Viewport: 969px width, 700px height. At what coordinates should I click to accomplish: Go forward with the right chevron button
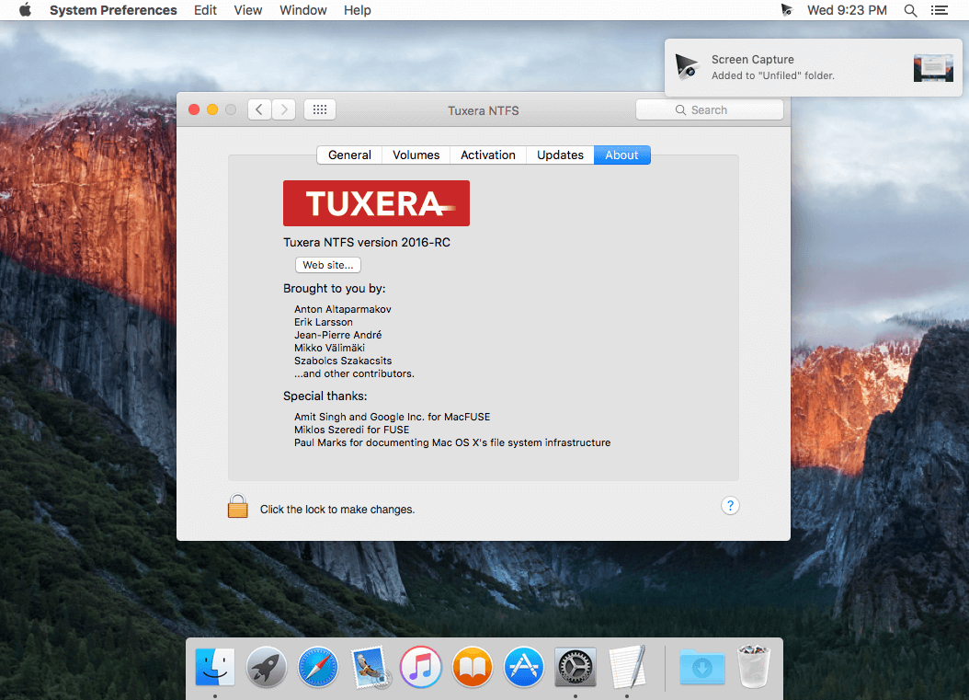point(284,109)
